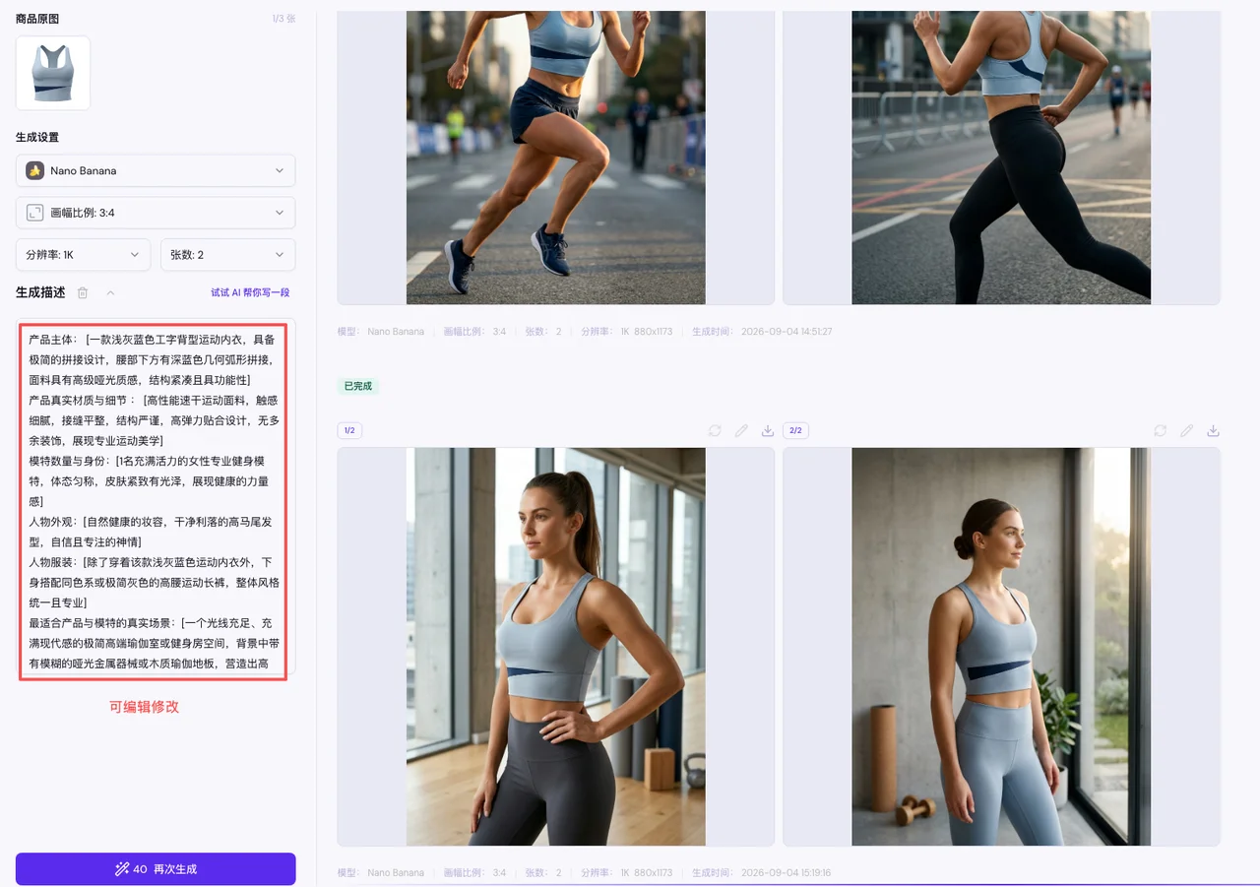Screen dimensions: 1260x887
Task: Open the 画幅比例 3:4 dropdown
Action: (x=156, y=213)
